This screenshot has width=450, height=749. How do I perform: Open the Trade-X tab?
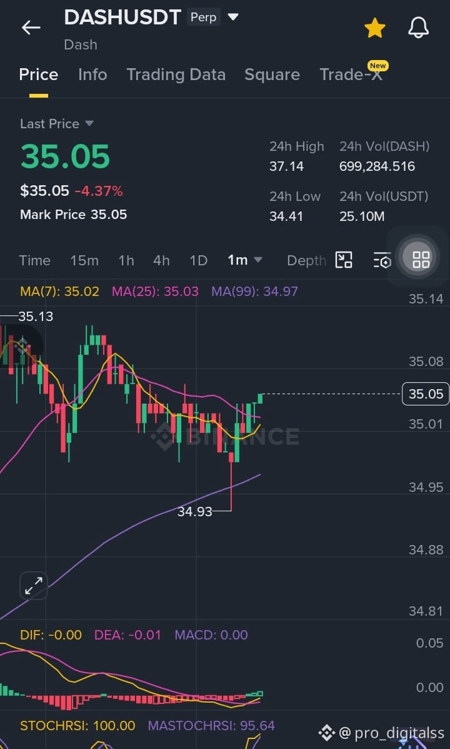click(351, 74)
